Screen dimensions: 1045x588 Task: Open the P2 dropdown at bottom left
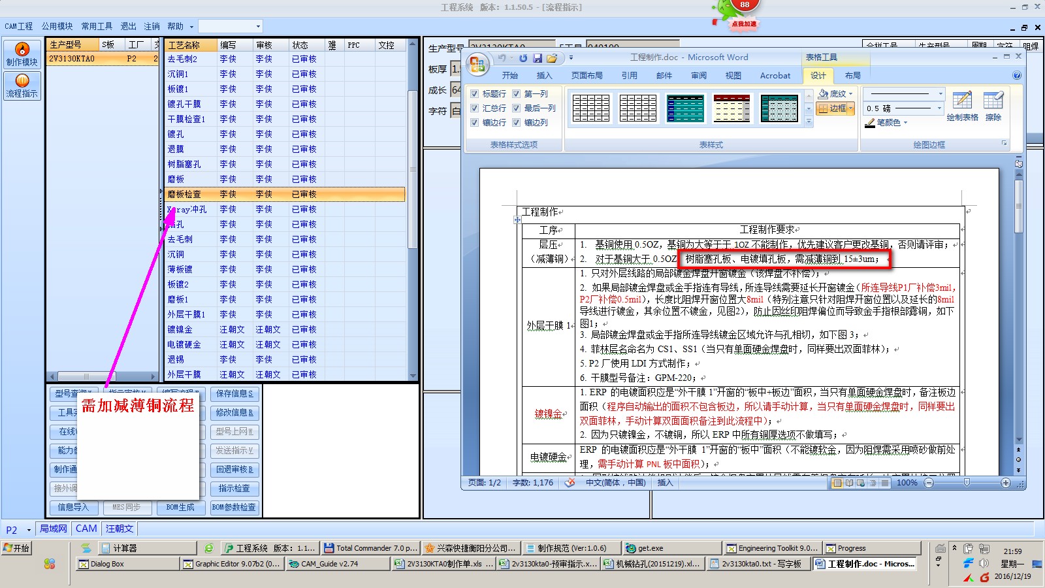29,530
